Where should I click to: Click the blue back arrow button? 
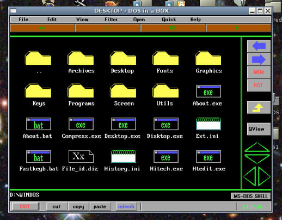tap(259, 46)
